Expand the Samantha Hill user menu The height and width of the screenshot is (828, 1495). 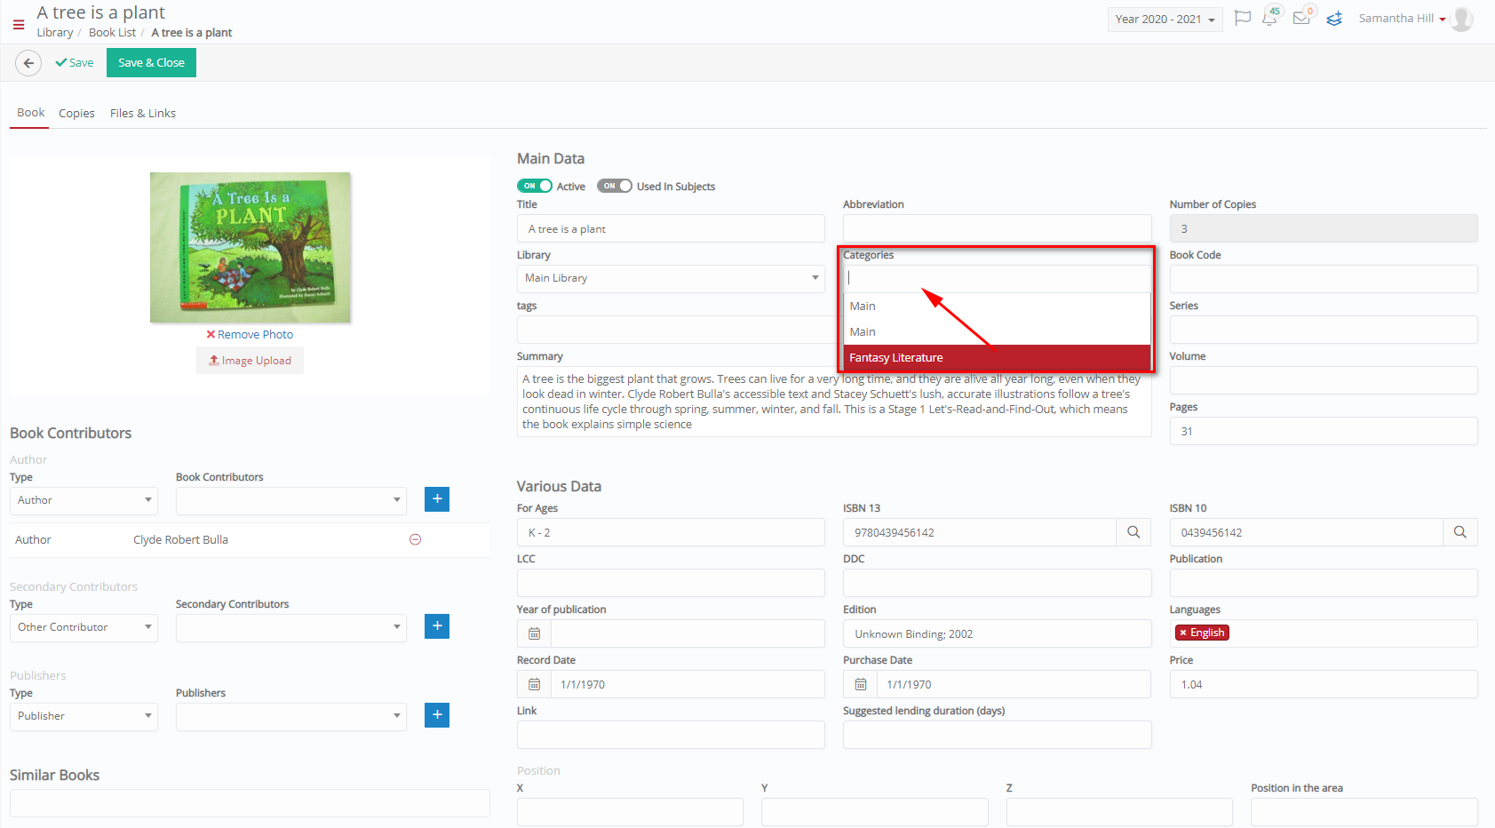click(1402, 19)
